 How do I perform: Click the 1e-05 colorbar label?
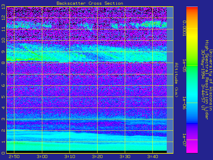pos(184,66)
